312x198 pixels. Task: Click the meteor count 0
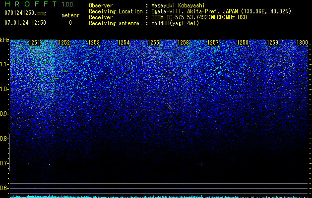(x=70, y=23)
